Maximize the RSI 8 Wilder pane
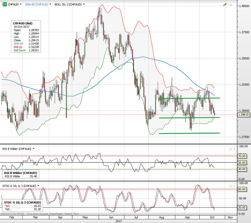251x223 pixels. pos(230,149)
